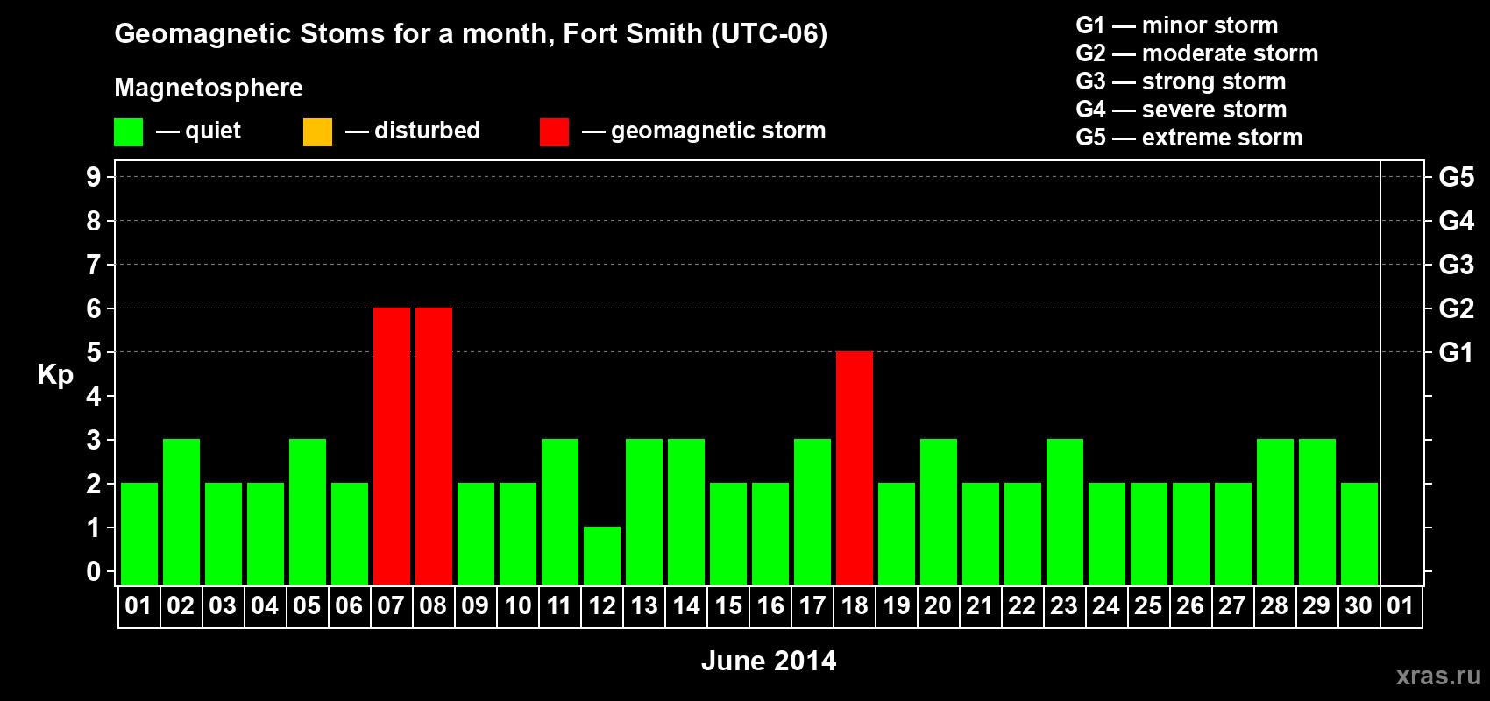Click the 'June 2014' axis caption
Screen dimensions: 1490x701
pos(769,661)
